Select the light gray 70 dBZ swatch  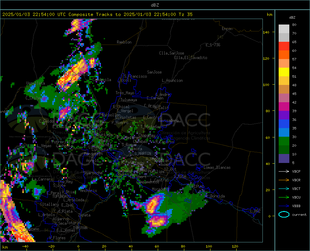click(284, 29)
